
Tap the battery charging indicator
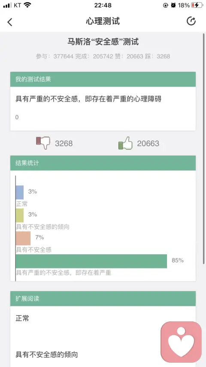click(197, 5)
